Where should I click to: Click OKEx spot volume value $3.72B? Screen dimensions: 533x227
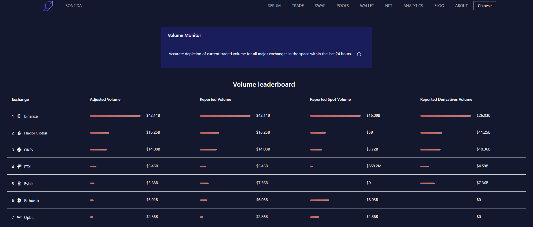pyautogui.click(x=372, y=149)
